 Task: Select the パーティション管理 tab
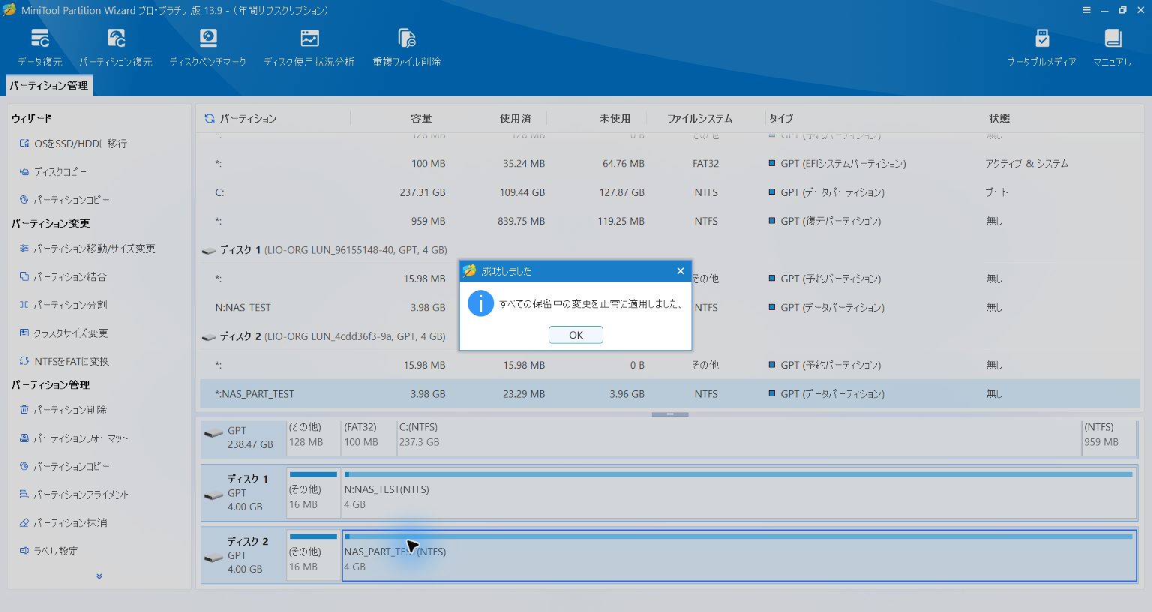click(x=49, y=85)
